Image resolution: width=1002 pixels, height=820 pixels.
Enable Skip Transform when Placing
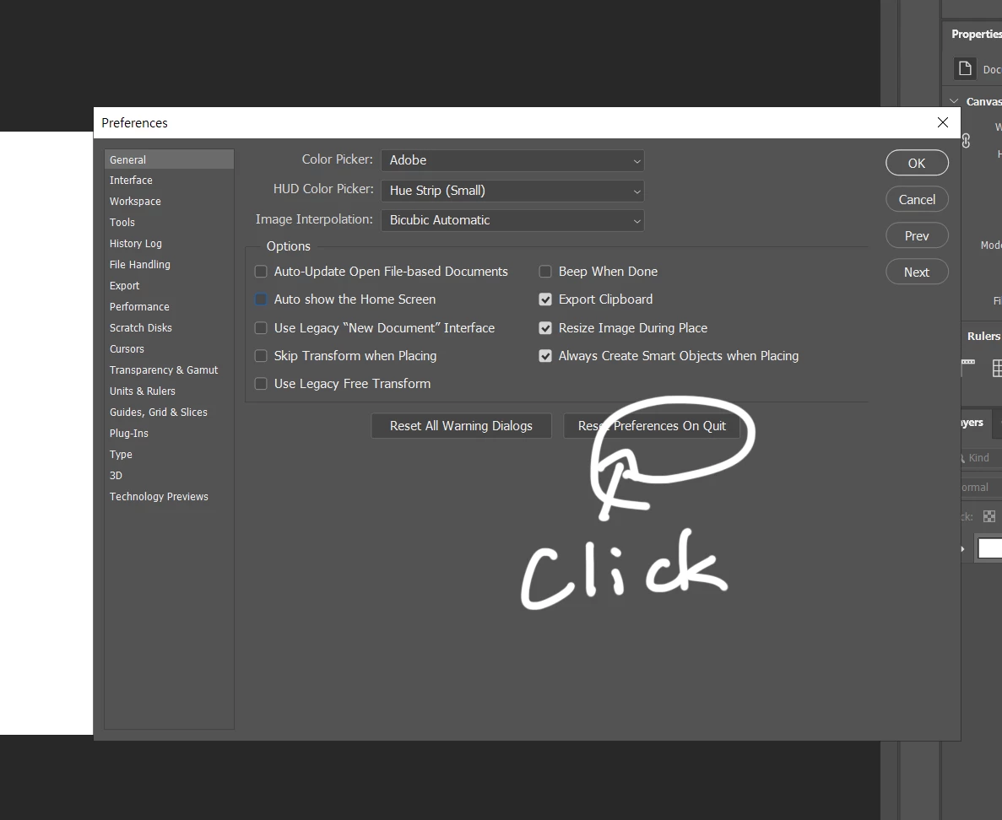coord(261,356)
